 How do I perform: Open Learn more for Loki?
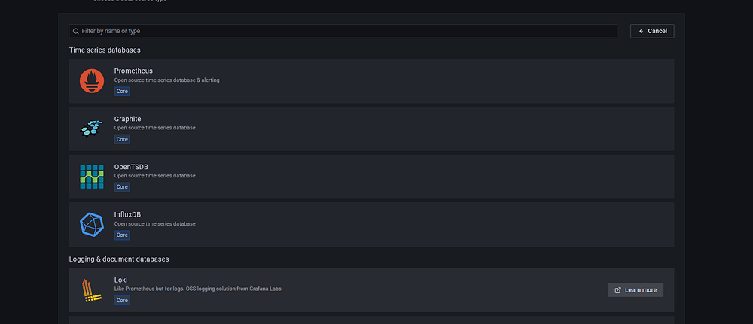tap(636, 290)
